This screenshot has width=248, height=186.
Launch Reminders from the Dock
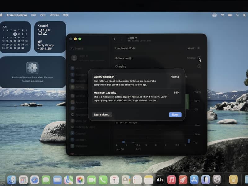coord(137,180)
